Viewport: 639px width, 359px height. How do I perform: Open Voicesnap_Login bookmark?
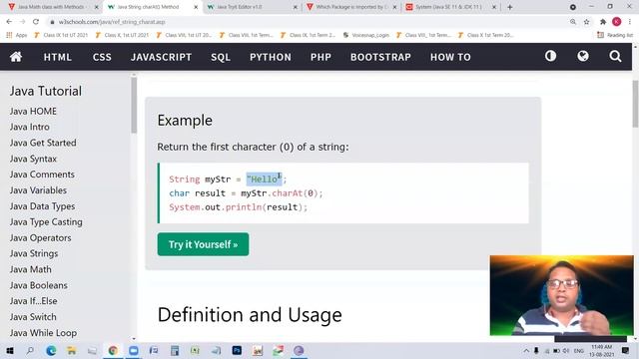[366, 36]
